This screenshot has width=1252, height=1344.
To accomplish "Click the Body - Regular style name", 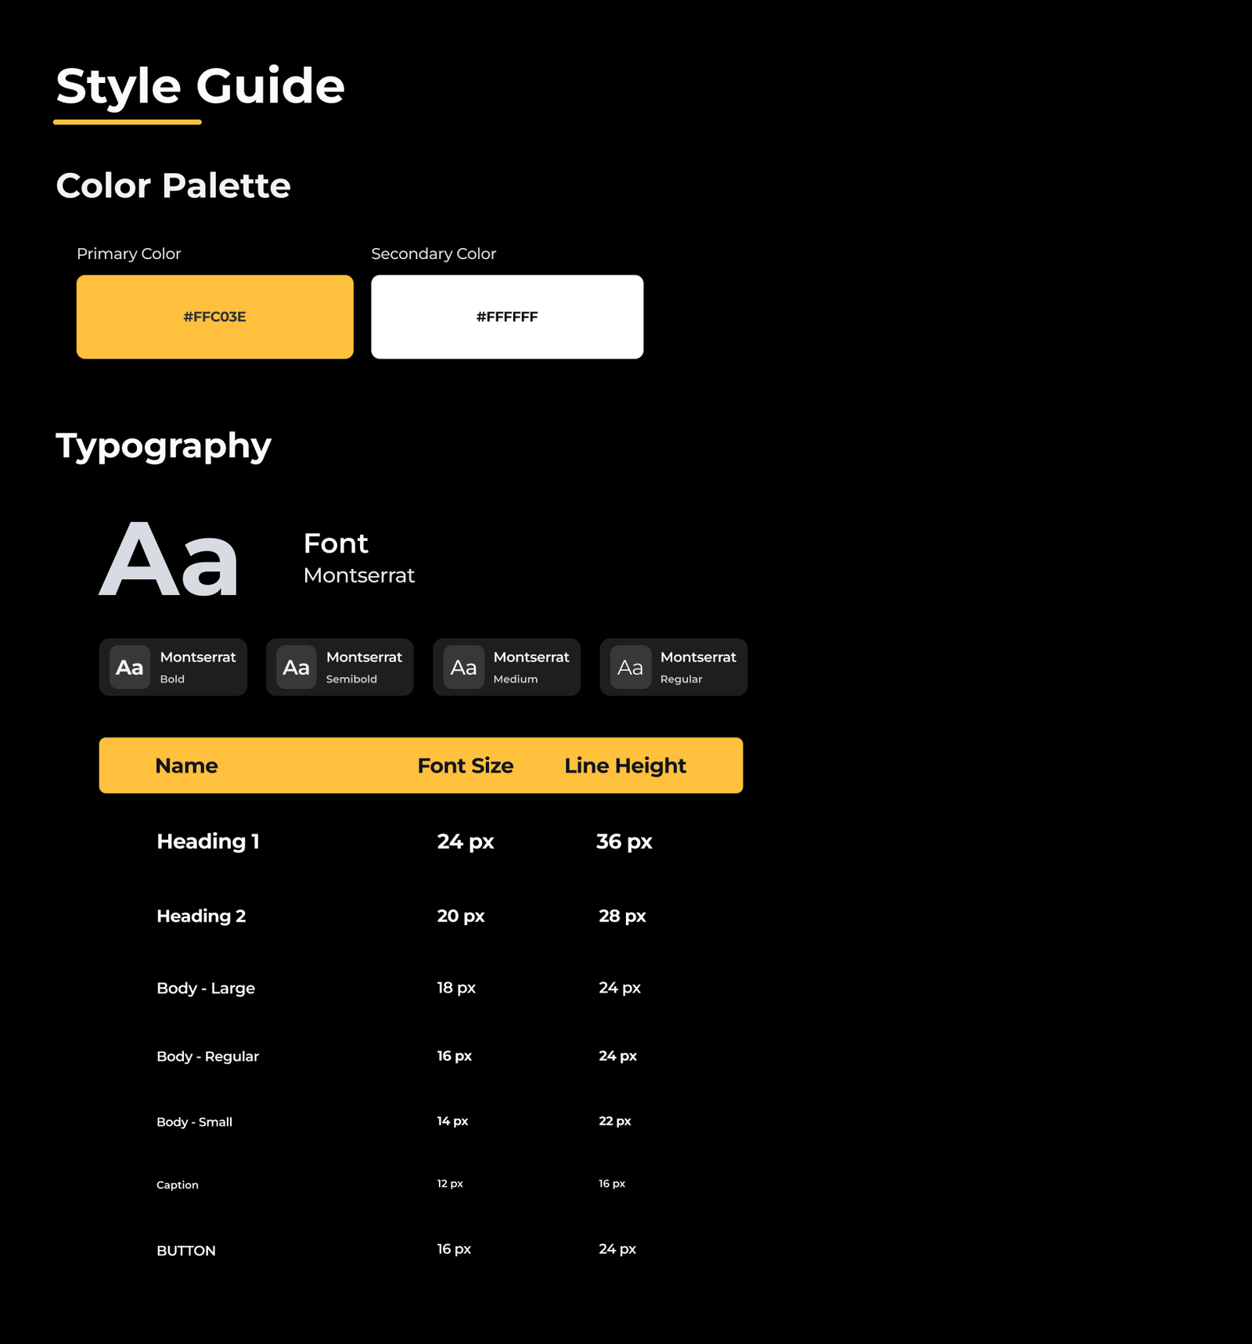I will click(207, 1056).
